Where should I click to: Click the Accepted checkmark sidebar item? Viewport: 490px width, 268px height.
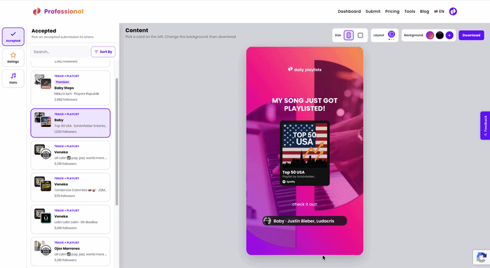13,37
